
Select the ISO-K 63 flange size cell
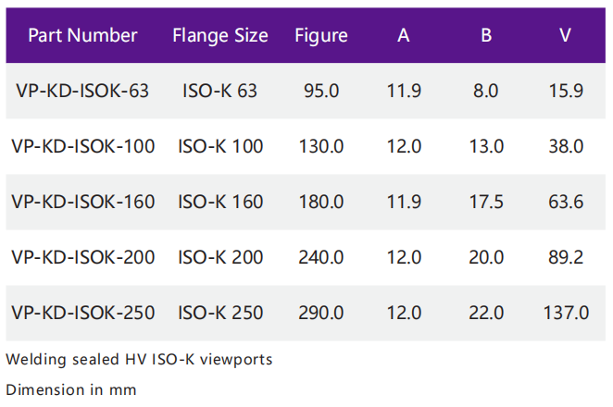coord(220,91)
